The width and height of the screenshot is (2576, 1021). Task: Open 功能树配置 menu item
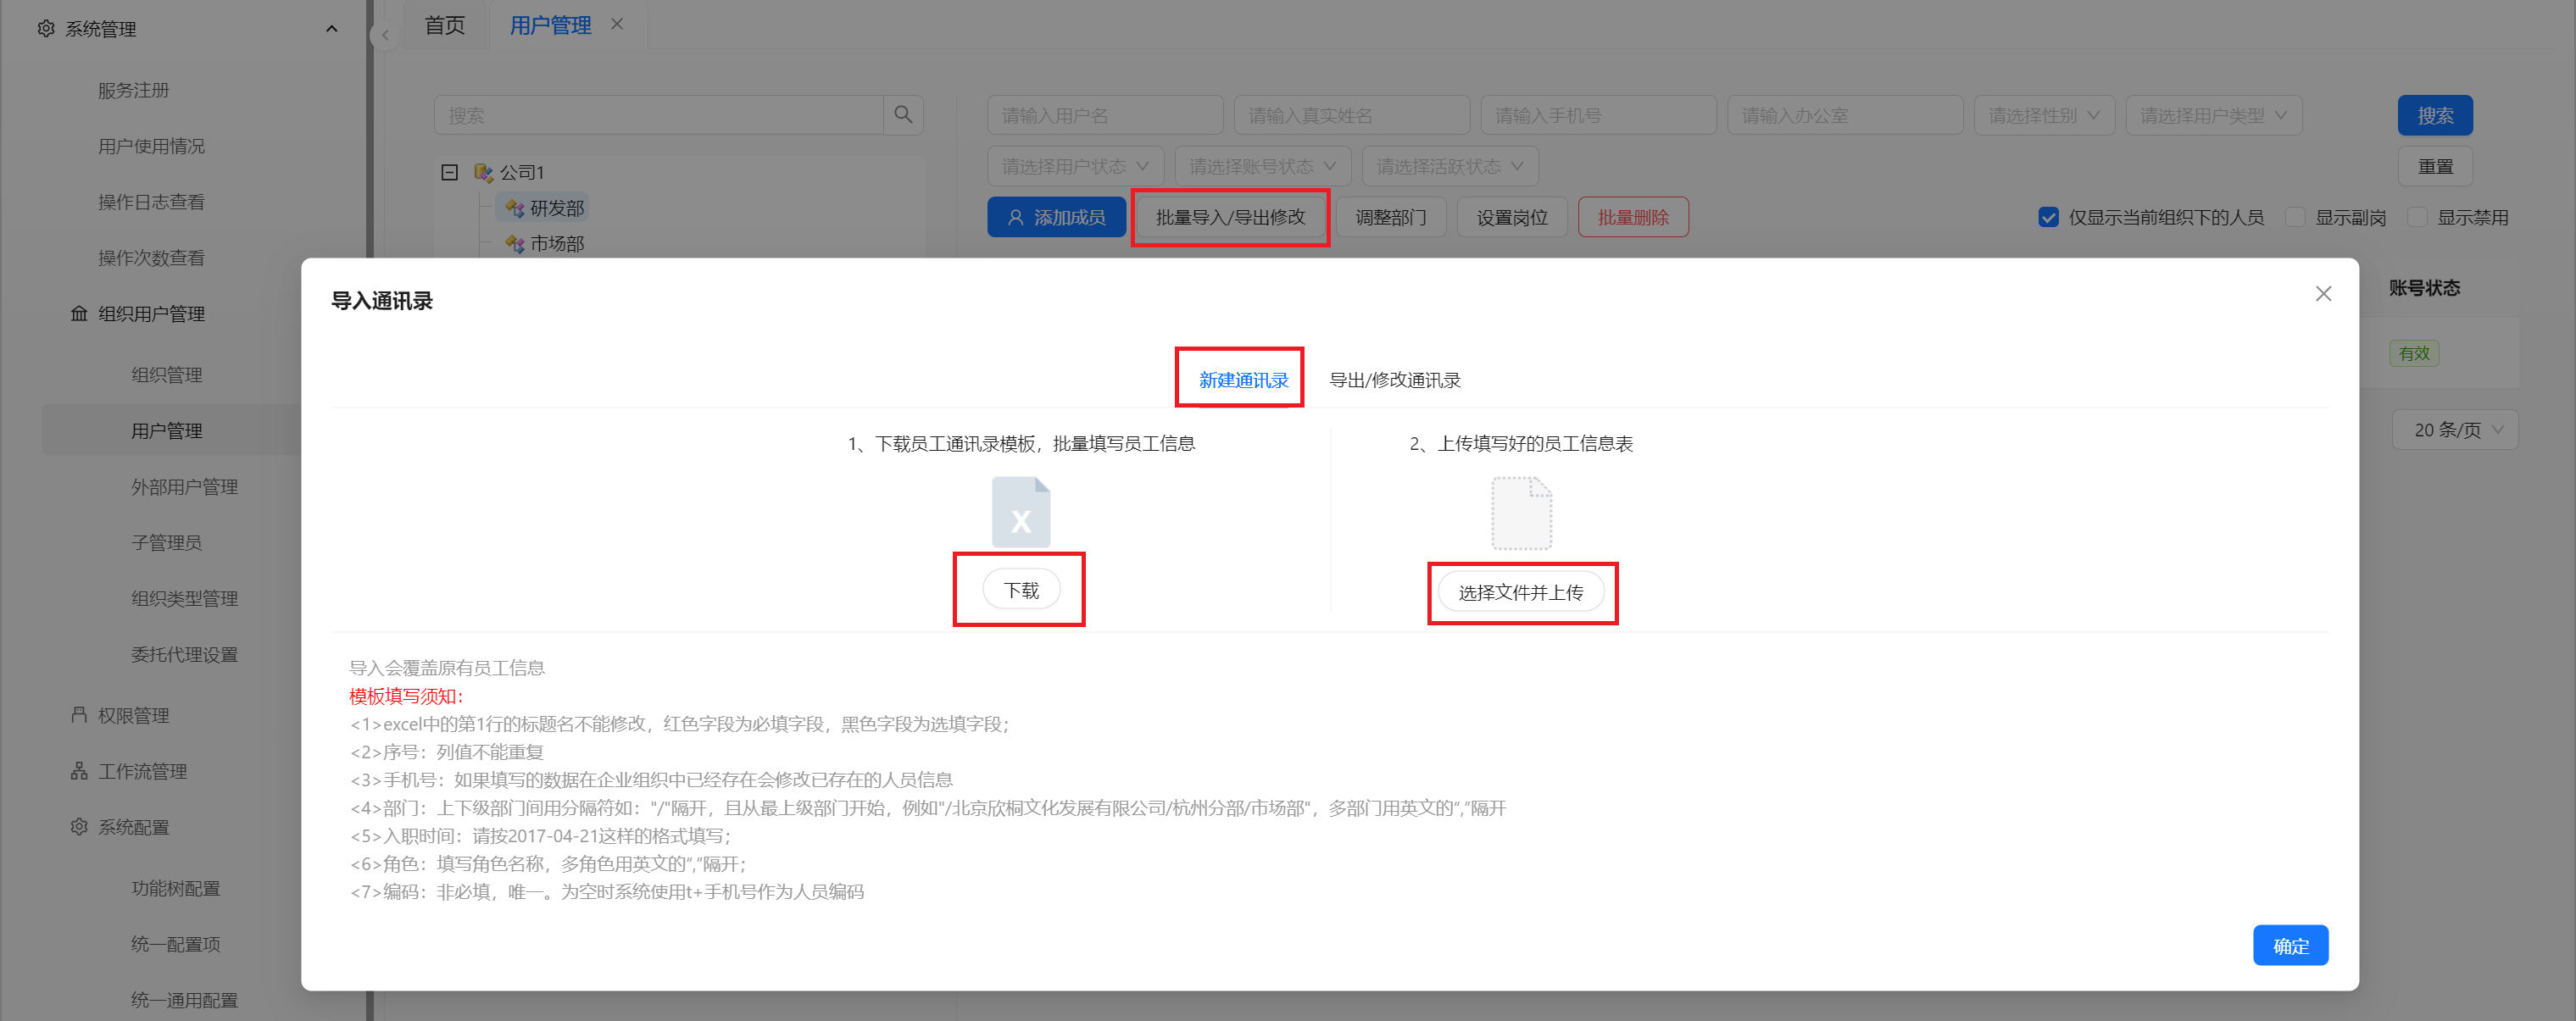coord(175,888)
